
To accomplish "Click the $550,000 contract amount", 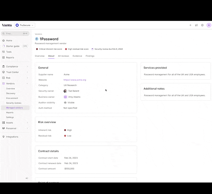I will tap(69, 169).
